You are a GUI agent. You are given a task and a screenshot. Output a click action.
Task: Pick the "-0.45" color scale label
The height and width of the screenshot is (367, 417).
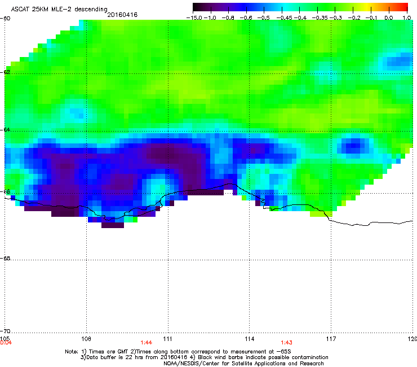[284, 18]
